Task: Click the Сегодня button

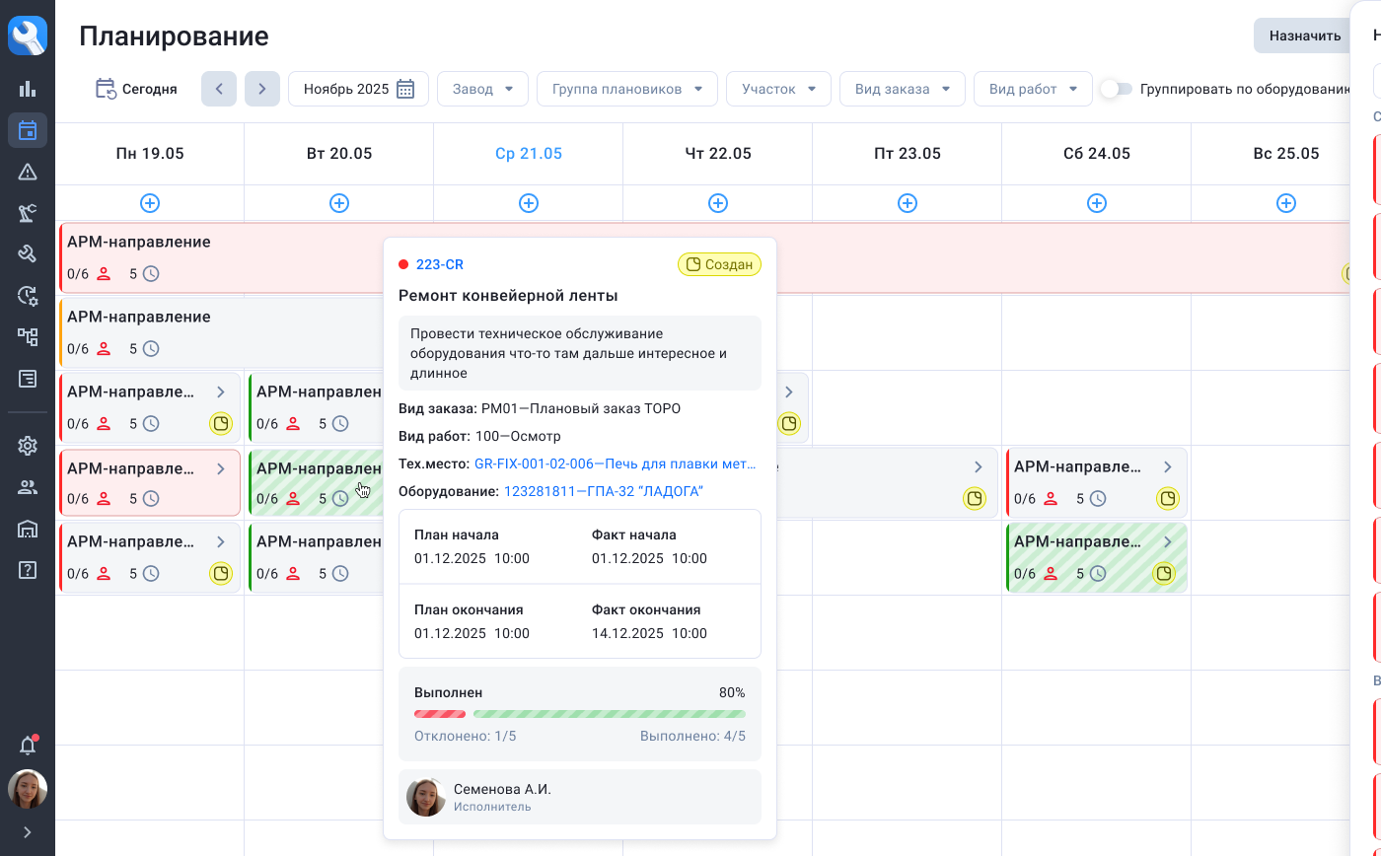Action: (x=136, y=89)
